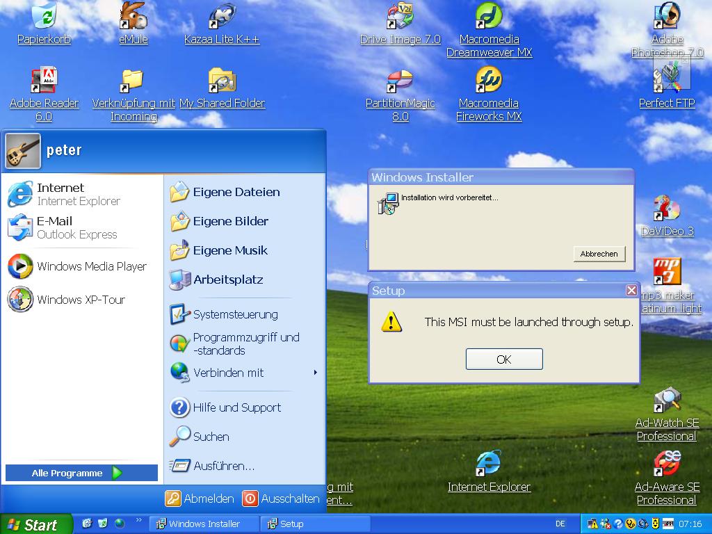The image size is (712, 534).
Task: Switch to Setup taskbar button
Action: (x=314, y=524)
